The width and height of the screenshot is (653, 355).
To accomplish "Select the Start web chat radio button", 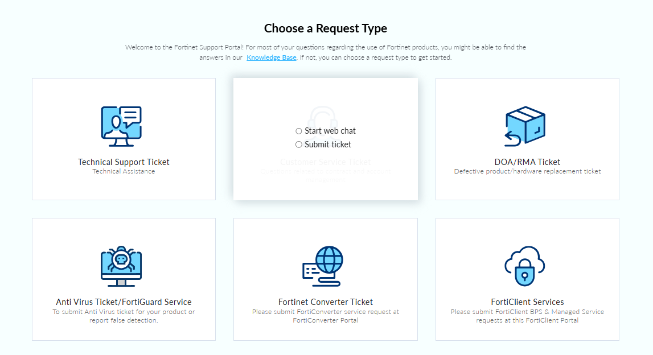I will (299, 131).
